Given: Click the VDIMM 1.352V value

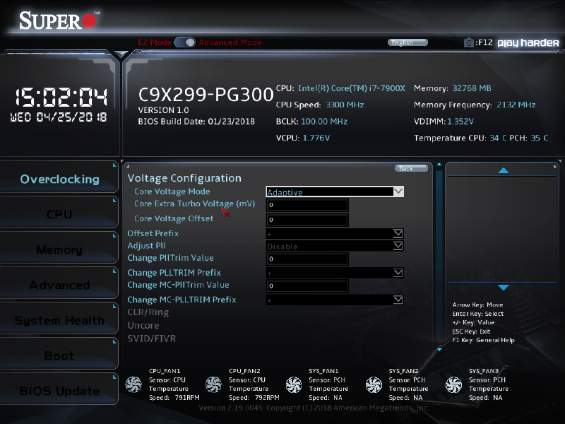Looking at the screenshot, I should pos(460,122).
